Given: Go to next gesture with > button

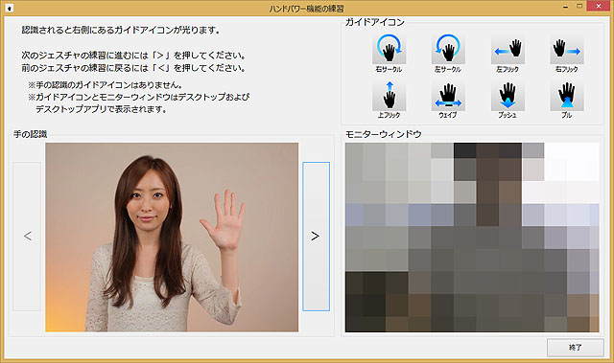Looking at the screenshot, I should pyautogui.click(x=316, y=237).
